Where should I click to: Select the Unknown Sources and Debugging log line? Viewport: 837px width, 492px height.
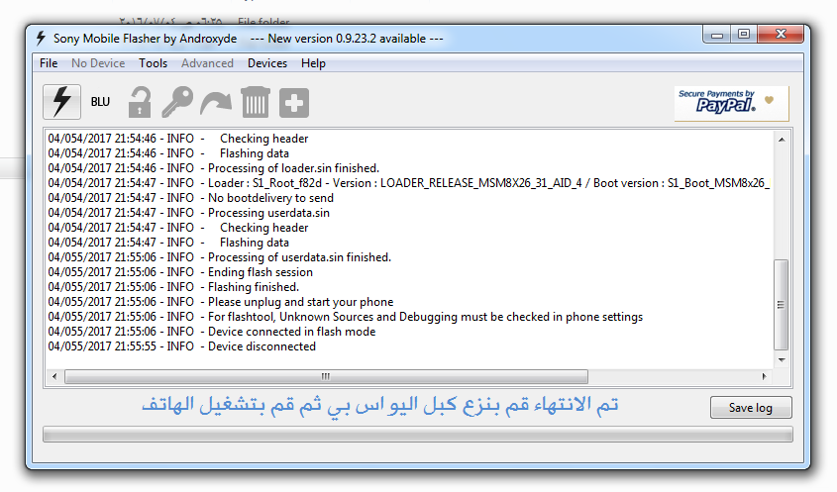(x=346, y=317)
